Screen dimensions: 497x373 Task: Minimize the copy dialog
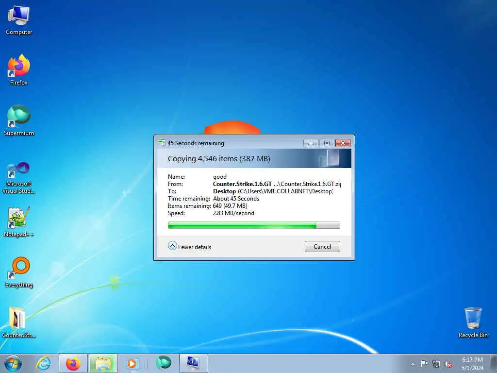coord(311,143)
